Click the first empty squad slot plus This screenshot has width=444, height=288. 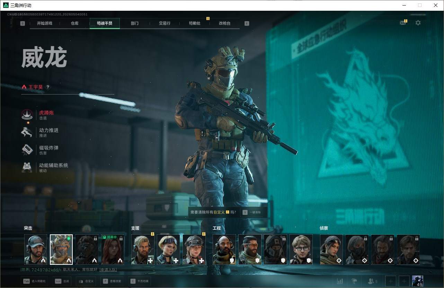pyautogui.click(x=391, y=281)
